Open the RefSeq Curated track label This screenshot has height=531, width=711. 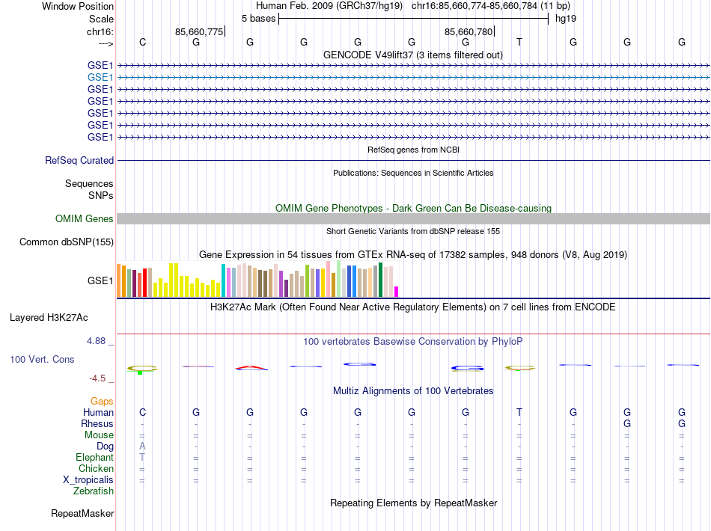click(79, 160)
